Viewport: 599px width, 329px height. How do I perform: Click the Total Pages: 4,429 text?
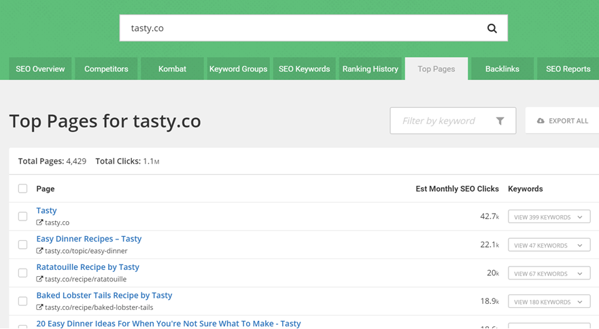coord(52,161)
